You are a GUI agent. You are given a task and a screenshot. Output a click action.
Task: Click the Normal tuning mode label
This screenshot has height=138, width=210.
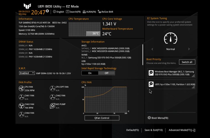(170, 49)
